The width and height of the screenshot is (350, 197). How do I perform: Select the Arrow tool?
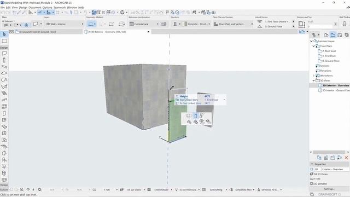(4, 34)
